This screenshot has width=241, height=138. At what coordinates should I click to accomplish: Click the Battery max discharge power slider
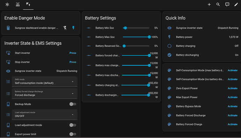pyautogui.click(x=136, y=75)
